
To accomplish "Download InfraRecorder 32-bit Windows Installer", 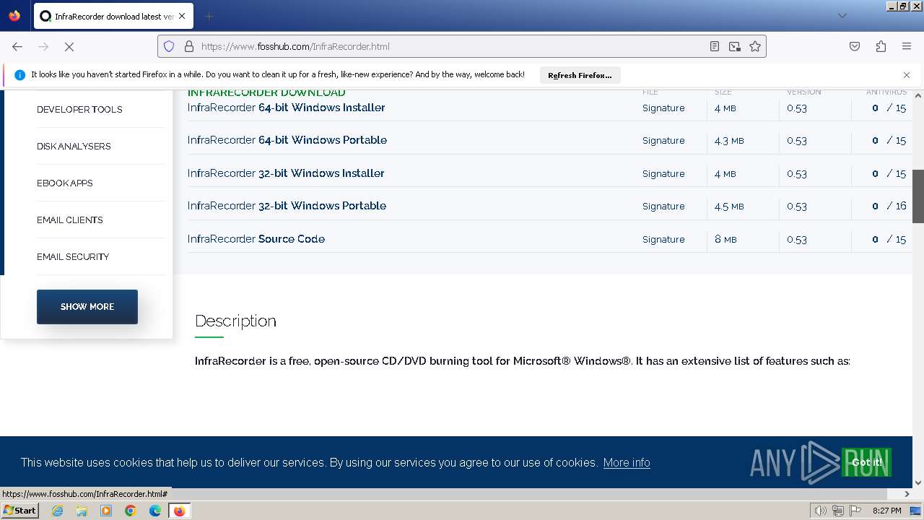I will coord(286,173).
